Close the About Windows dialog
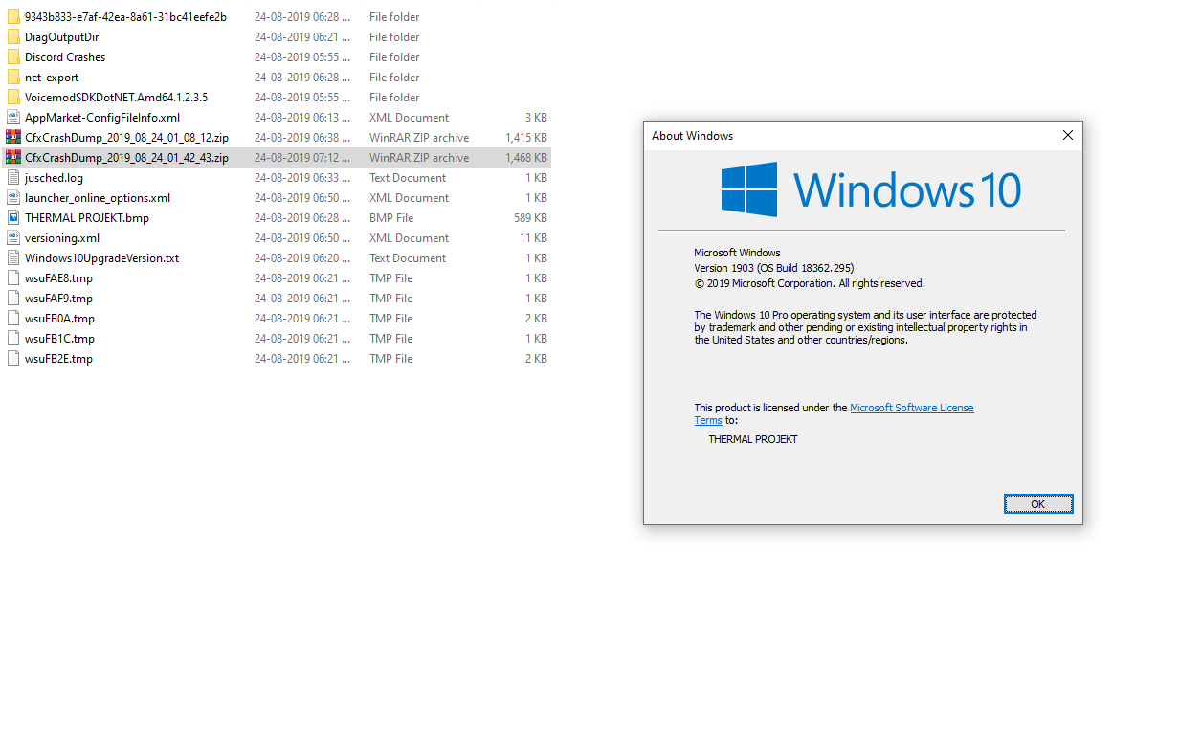Viewport: 1202px width, 754px height. click(x=1068, y=136)
